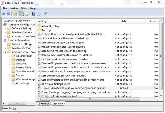Click settings list horizontal scrollbar thumb

[90, 99]
